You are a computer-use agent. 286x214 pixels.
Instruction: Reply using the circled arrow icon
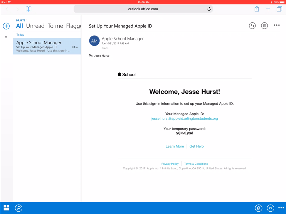[x=252, y=26]
